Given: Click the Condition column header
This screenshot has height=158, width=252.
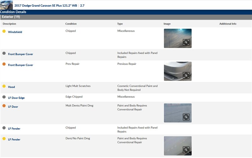Looking at the screenshot, I should click(71, 24).
